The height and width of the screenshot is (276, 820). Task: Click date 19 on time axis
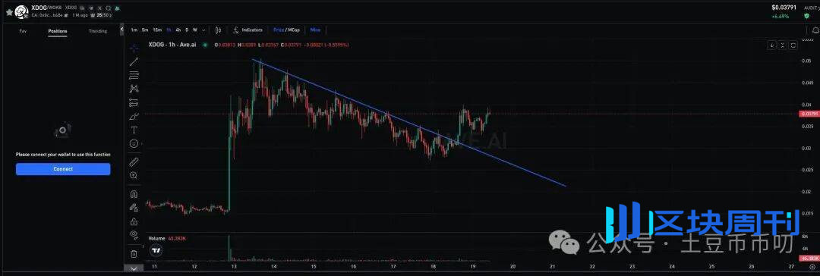coord(472,267)
